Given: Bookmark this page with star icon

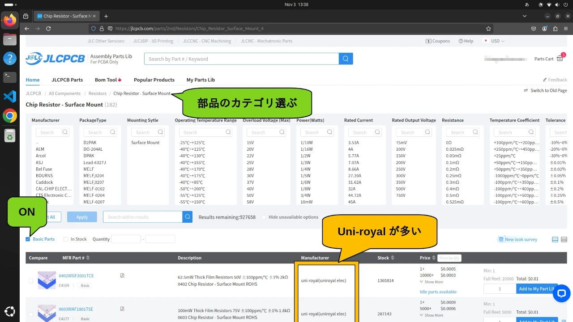Looking at the screenshot, I should [488, 28].
